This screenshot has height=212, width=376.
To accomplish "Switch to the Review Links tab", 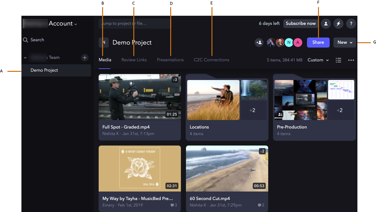I will (x=134, y=60).
